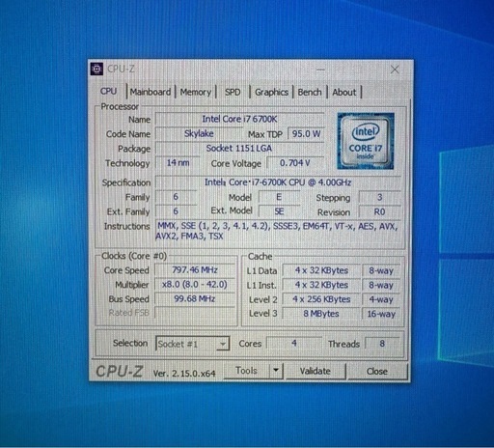The image size is (494, 448).
Task: Click the empty Rated FSB field
Action: [x=195, y=313]
